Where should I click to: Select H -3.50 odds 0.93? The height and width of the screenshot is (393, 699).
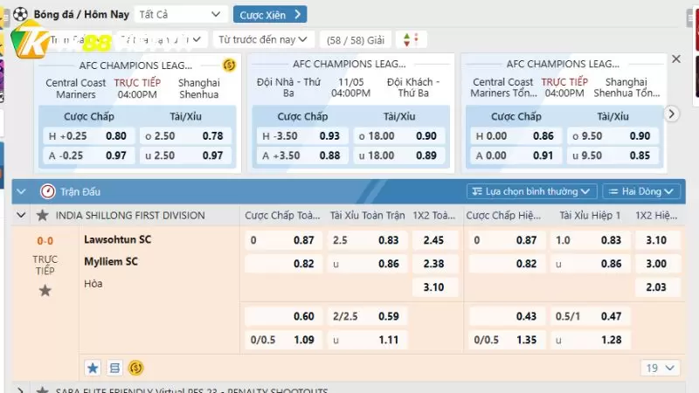point(302,136)
